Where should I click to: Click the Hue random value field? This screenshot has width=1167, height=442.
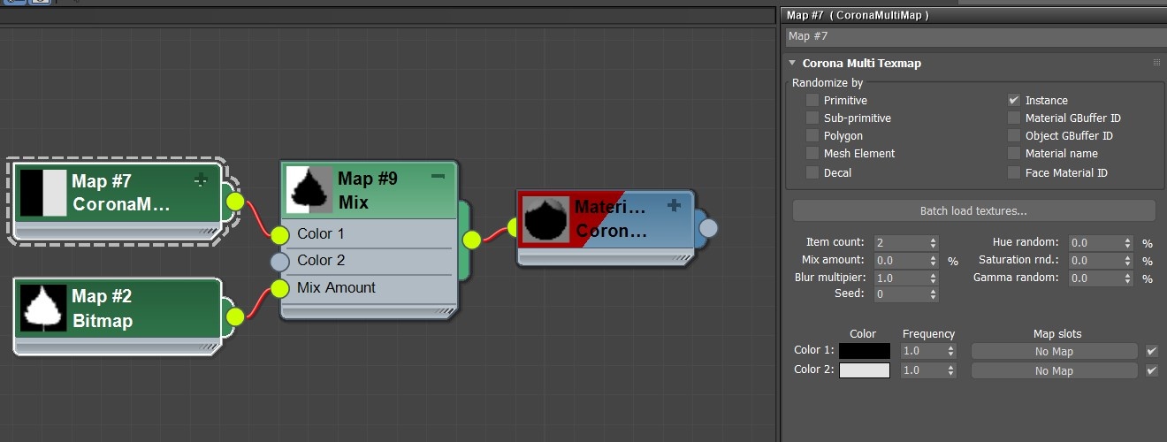pyautogui.click(x=1095, y=242)
